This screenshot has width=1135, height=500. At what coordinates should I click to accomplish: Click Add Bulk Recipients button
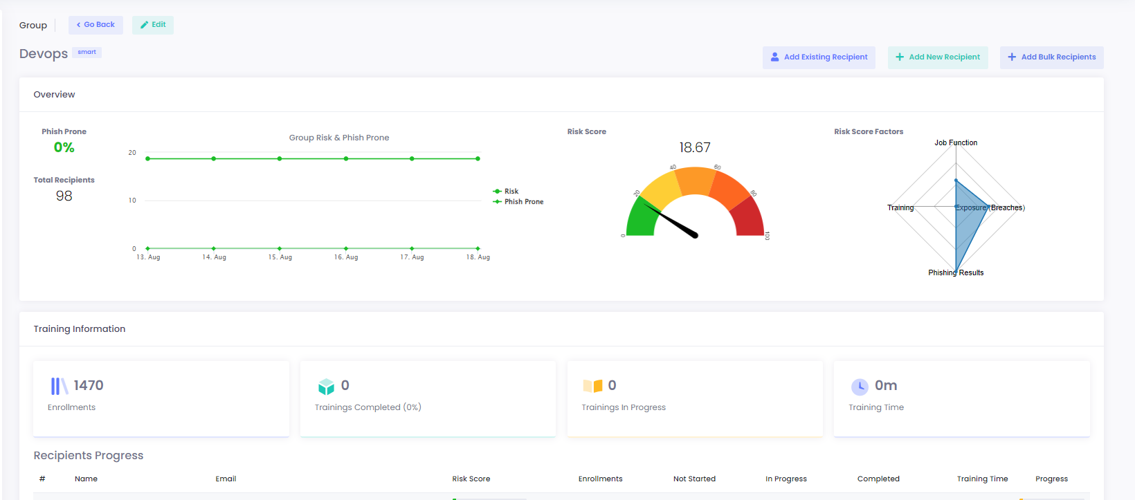point(1051,57)
